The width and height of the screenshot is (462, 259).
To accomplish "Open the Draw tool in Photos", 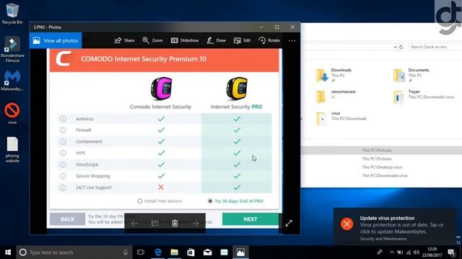I will (217, 40).
